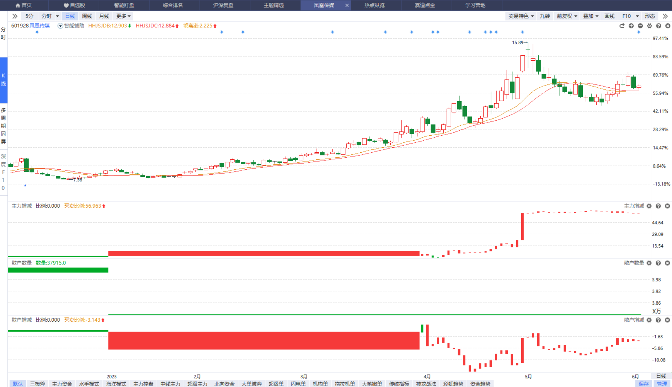Open the 叠加 overlay dropdown

[591, 16]
